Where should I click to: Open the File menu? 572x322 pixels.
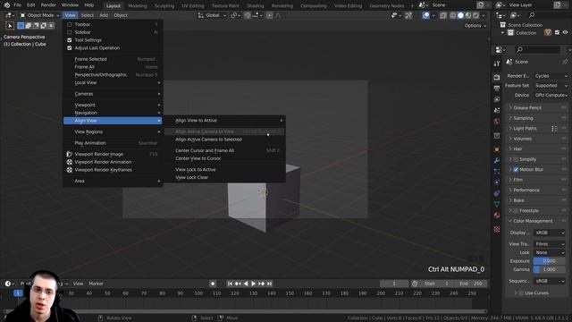coord(17,5)
